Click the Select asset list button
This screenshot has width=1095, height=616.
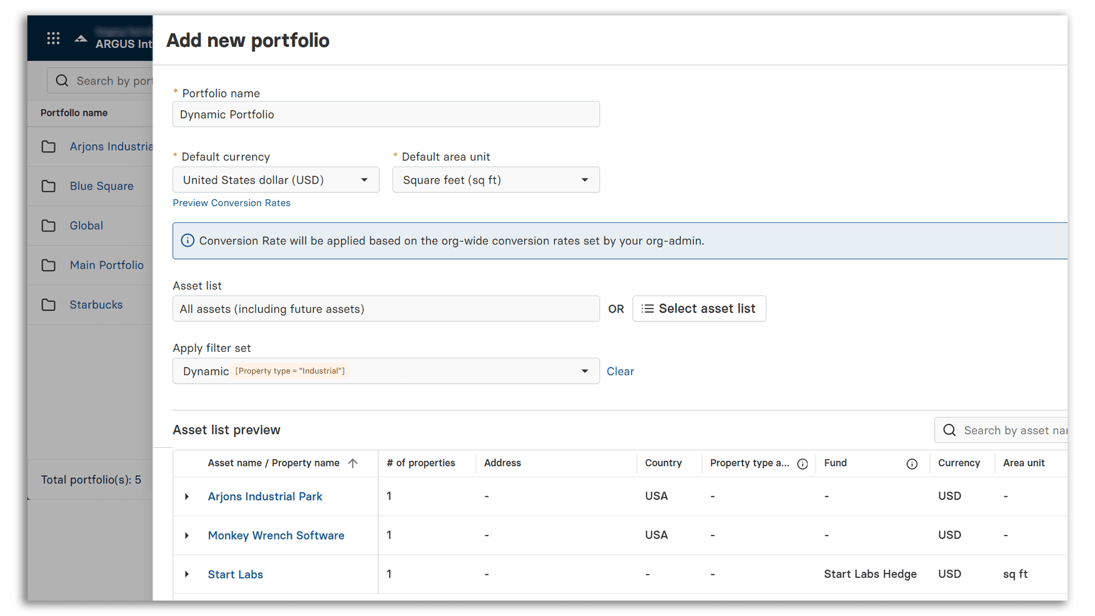(699, 309)
